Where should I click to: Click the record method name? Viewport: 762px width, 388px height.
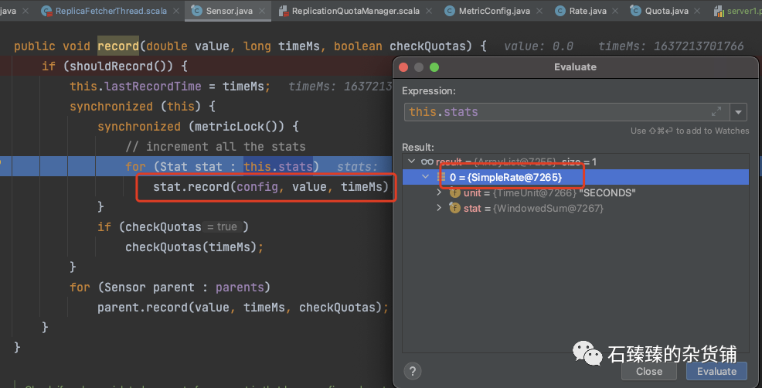118,46
